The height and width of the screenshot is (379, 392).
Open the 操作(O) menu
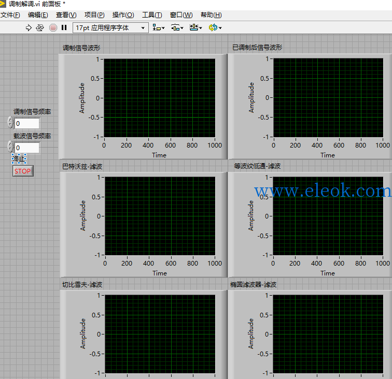(x=123, y=15)
